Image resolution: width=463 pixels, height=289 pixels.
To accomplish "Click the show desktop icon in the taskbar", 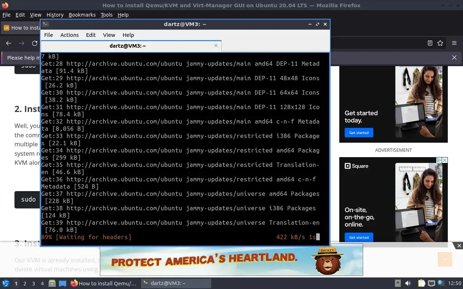I will pyautogui.click(x=63, y=284).
